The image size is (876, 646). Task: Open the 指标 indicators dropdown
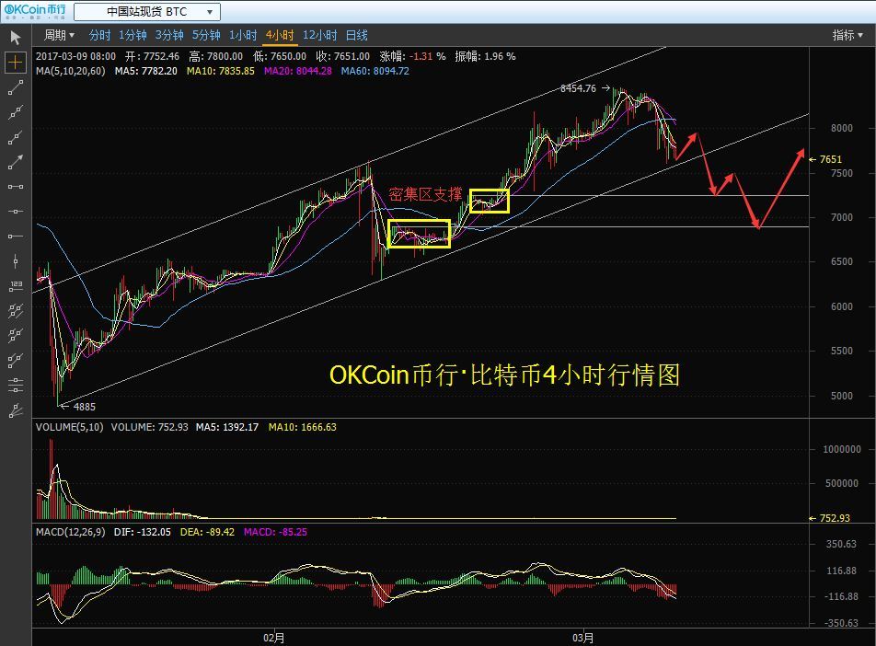click(x=847, y=35)
